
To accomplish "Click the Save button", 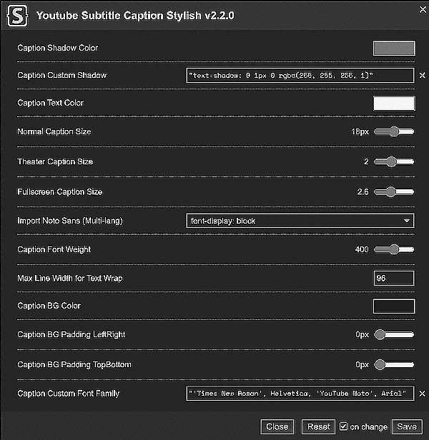I will 407,427.
